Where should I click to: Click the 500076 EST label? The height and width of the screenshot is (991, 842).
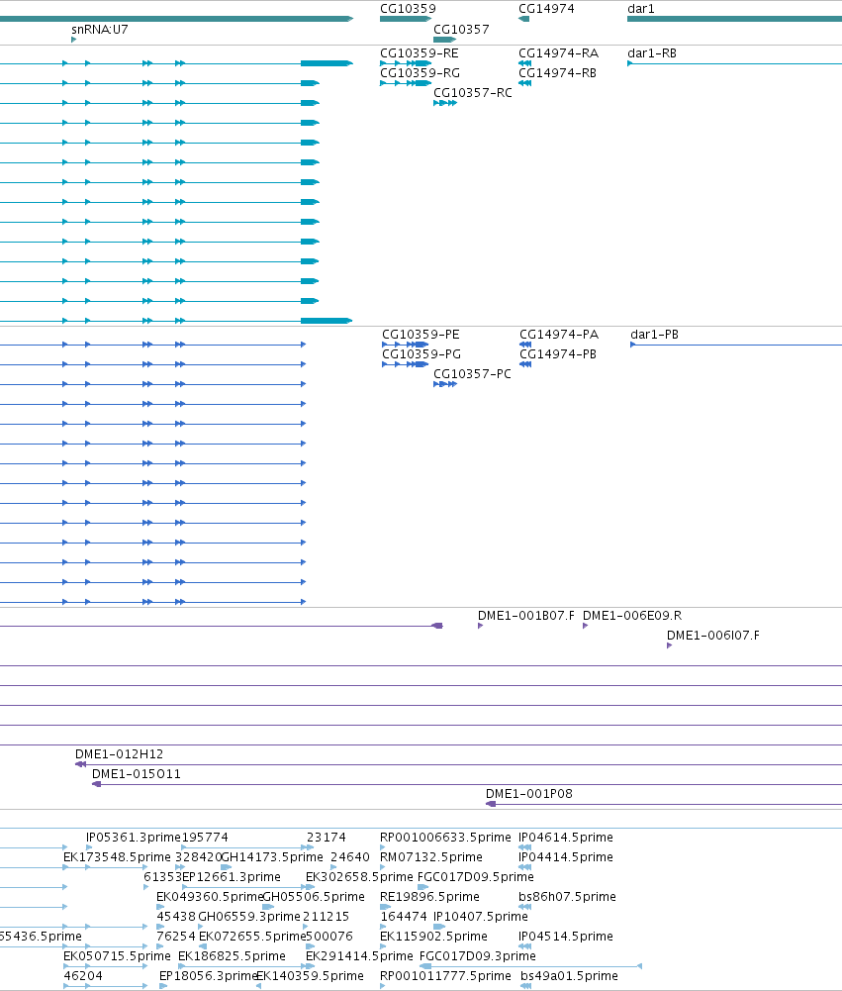pyautogui.click(x=329, y=936)
